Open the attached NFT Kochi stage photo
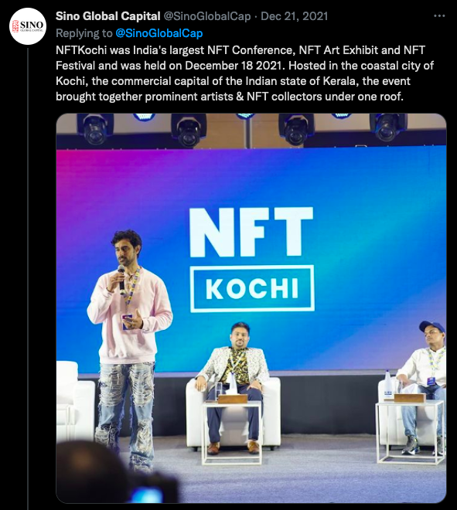457x510 pixels. click(x=251, y=308)
